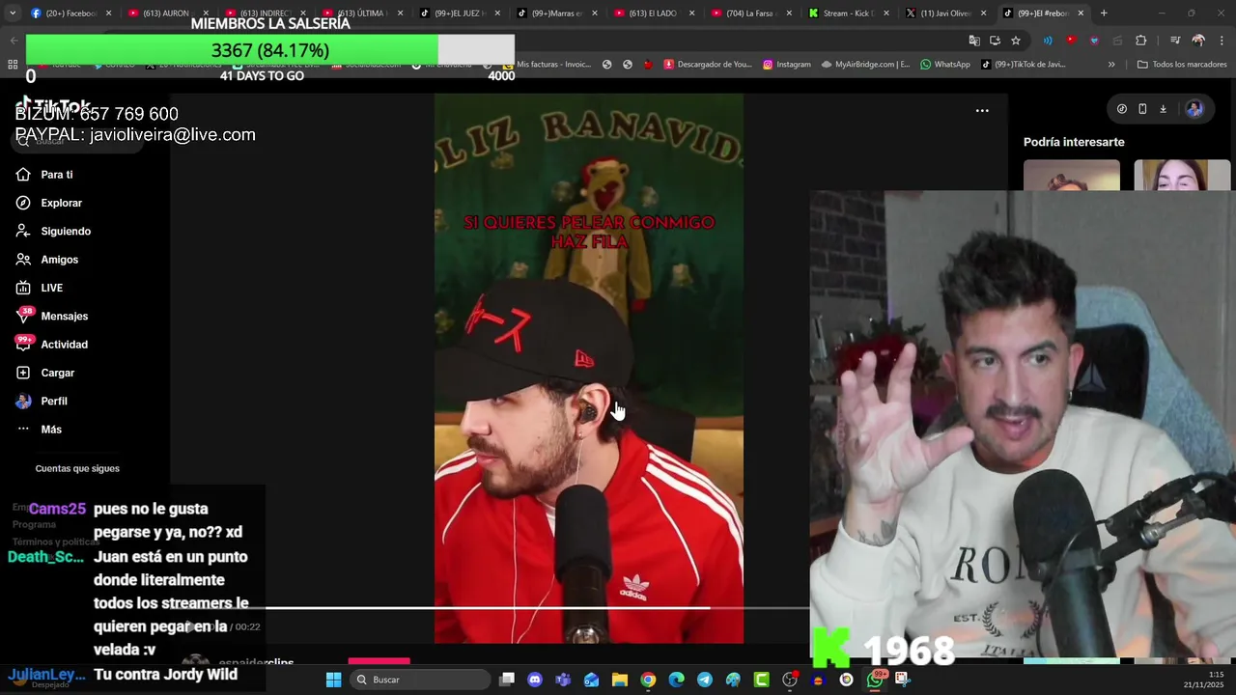The image size is (1236, 695).
Task: Open (99+)TikTok de Javi bookmark
Action: (x=1023, y=65)
